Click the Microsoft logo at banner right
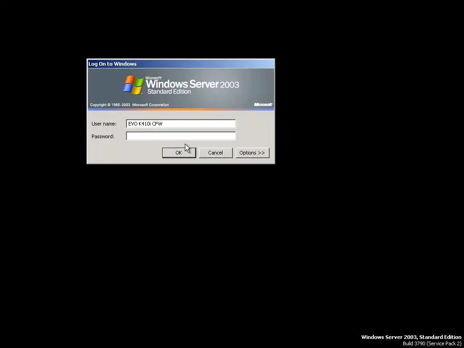 click(x=263, y=105)
